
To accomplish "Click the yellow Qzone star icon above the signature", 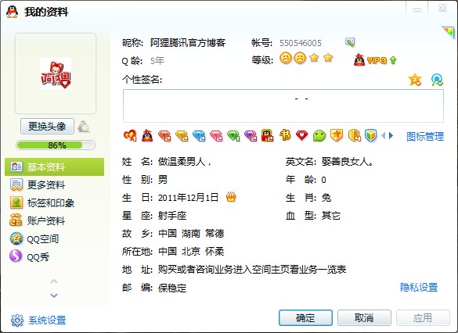I will coord(415,80).
